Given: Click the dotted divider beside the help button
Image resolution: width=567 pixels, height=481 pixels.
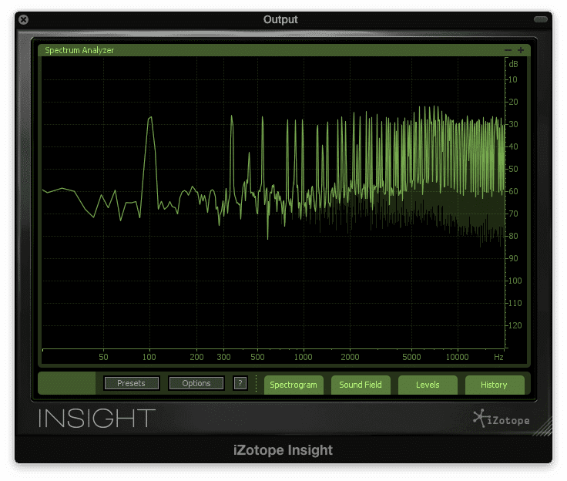Looking at the screenshot, I should click(x=257, y=383).
